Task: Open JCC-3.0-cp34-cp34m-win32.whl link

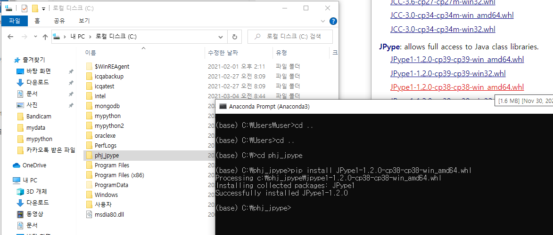Action: 443,29
